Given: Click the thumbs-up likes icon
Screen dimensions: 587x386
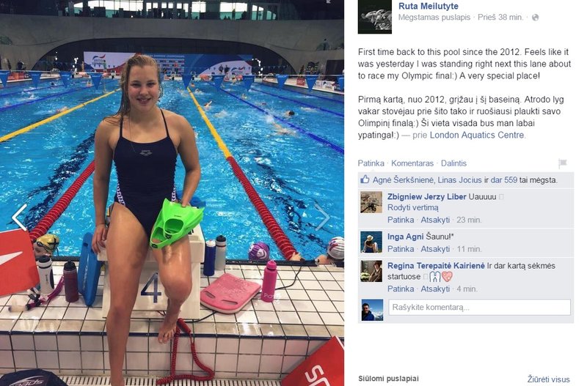Looking at the screenshot, I should (365, 179).
